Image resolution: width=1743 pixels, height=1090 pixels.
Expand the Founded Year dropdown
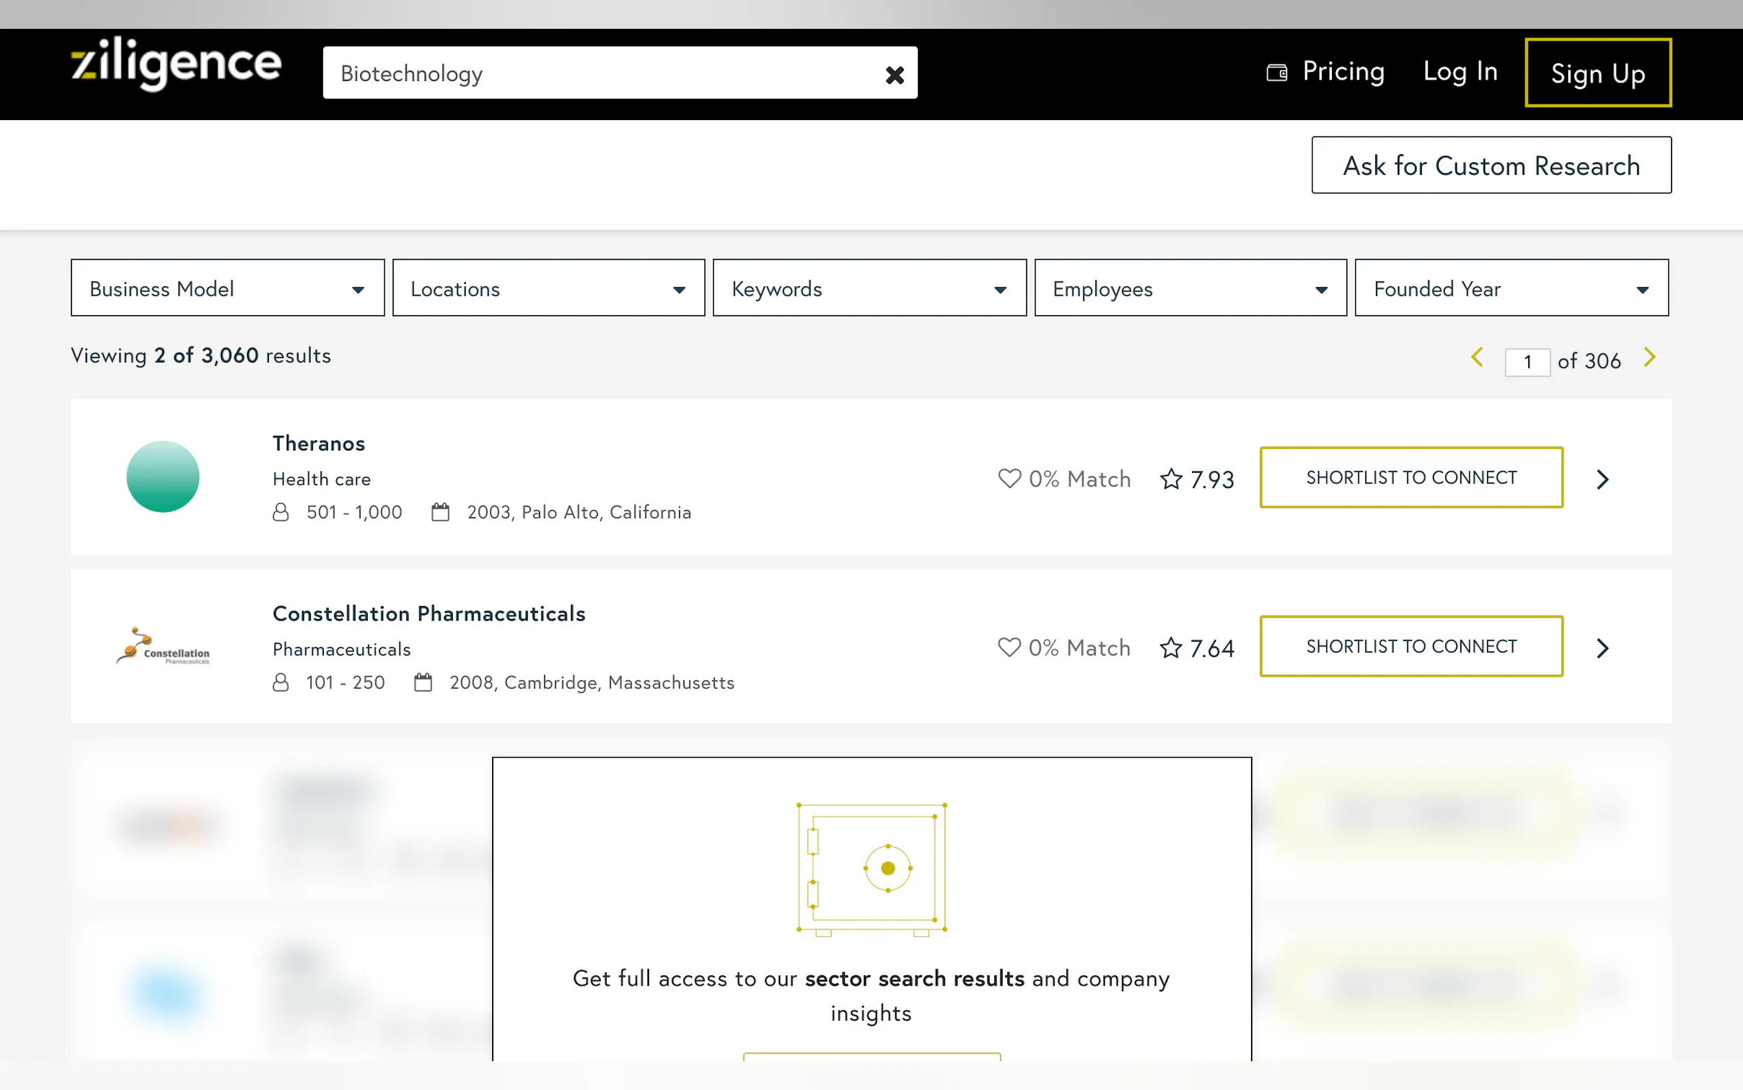(1511, 288)
